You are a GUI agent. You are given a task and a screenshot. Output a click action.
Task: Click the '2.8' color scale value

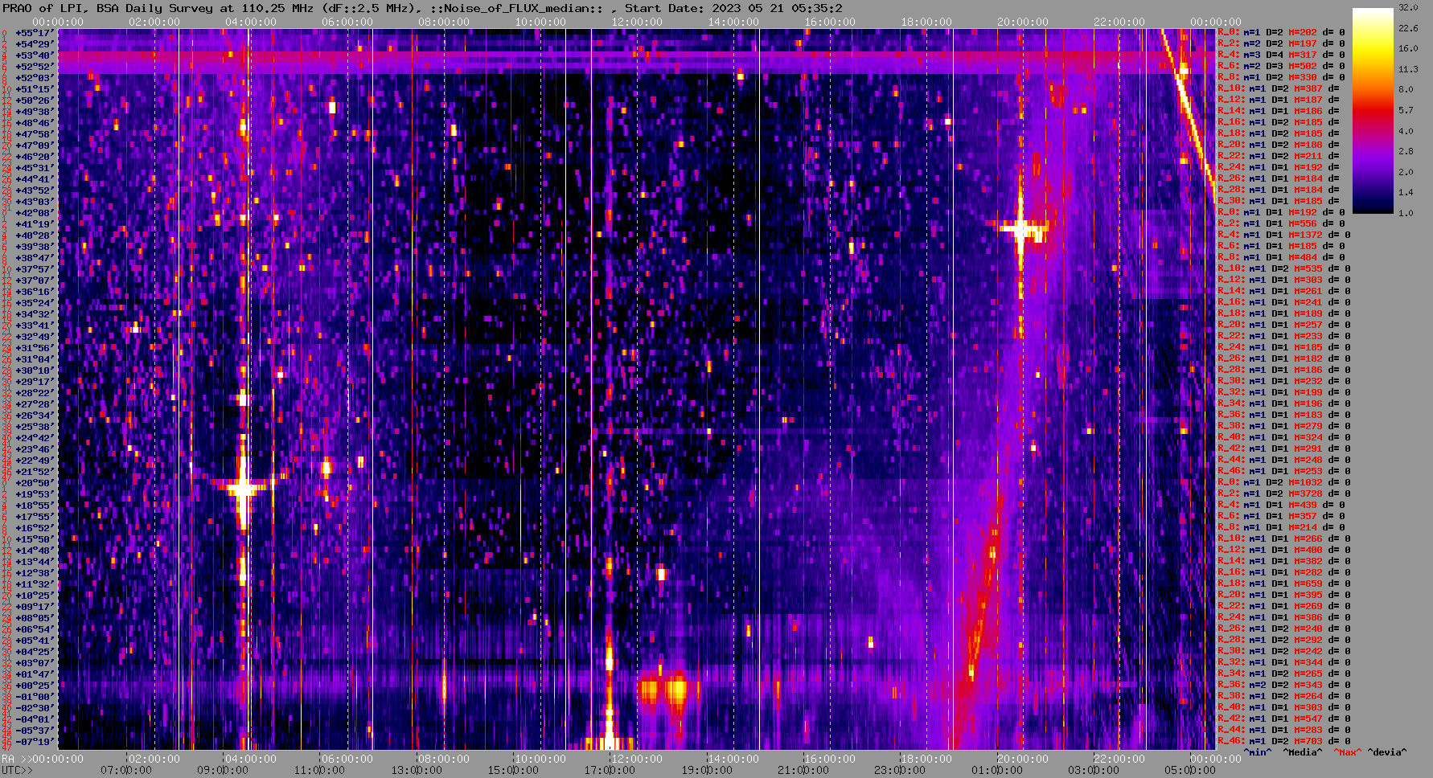pyautogui.click(x=1406, y=151)
